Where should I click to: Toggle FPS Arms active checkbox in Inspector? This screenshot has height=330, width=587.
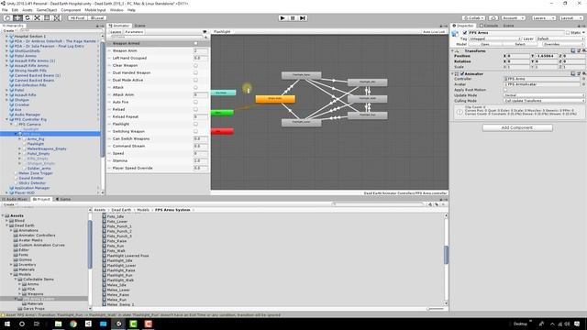[x=465, y=33]
